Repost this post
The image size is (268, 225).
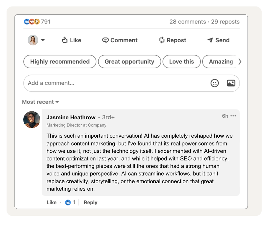point(172,40)
